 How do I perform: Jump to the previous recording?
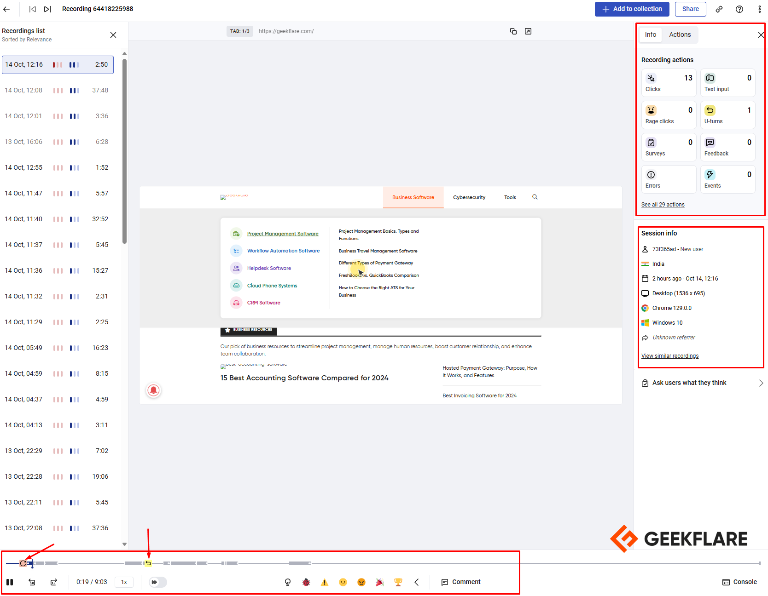point(33,9)
